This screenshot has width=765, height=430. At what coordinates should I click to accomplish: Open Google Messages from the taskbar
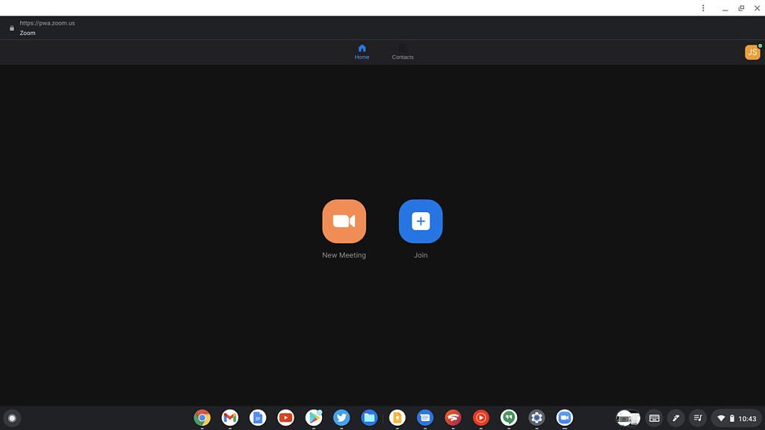click(425, 418)
